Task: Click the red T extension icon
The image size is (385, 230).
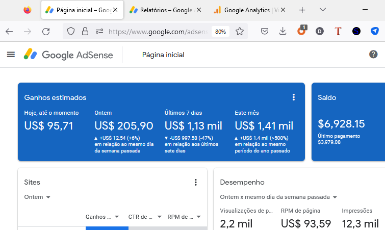Action: point(338,31)
